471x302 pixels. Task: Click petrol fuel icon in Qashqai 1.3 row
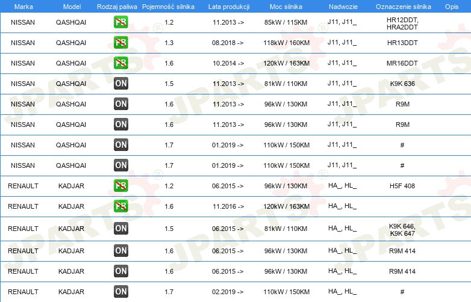pos(120,43)
